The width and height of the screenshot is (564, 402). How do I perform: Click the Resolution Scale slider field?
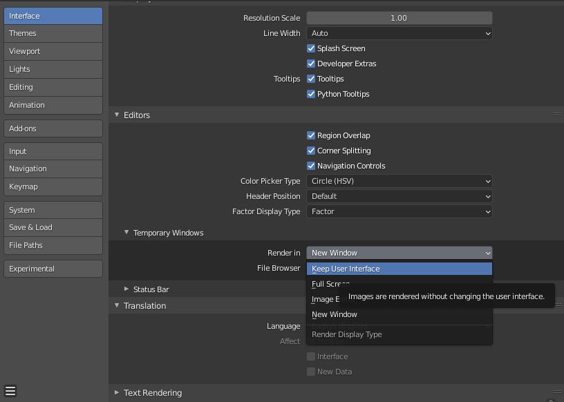point(399,18)
